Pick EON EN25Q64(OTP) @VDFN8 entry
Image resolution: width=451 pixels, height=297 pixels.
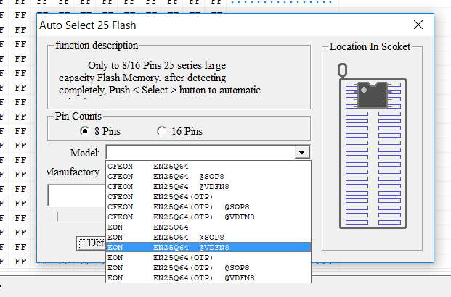[208, 277]
